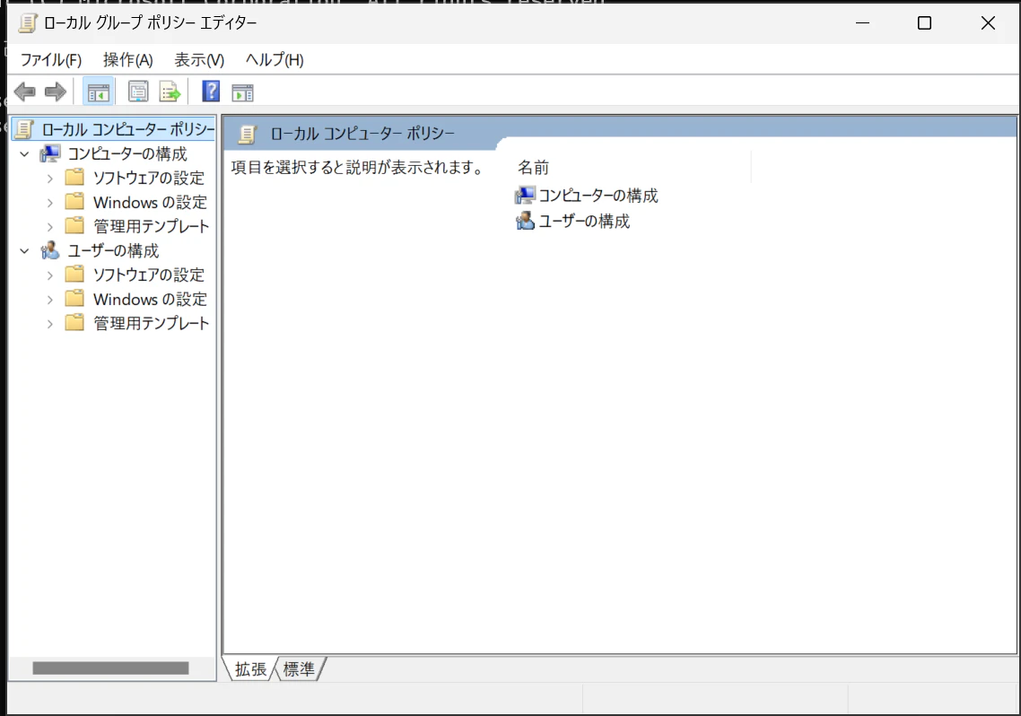The width and height of the screenshot is (1021, 716).
Task: Click the scroll icon in the right pane header
Action: tap(247, 134)
